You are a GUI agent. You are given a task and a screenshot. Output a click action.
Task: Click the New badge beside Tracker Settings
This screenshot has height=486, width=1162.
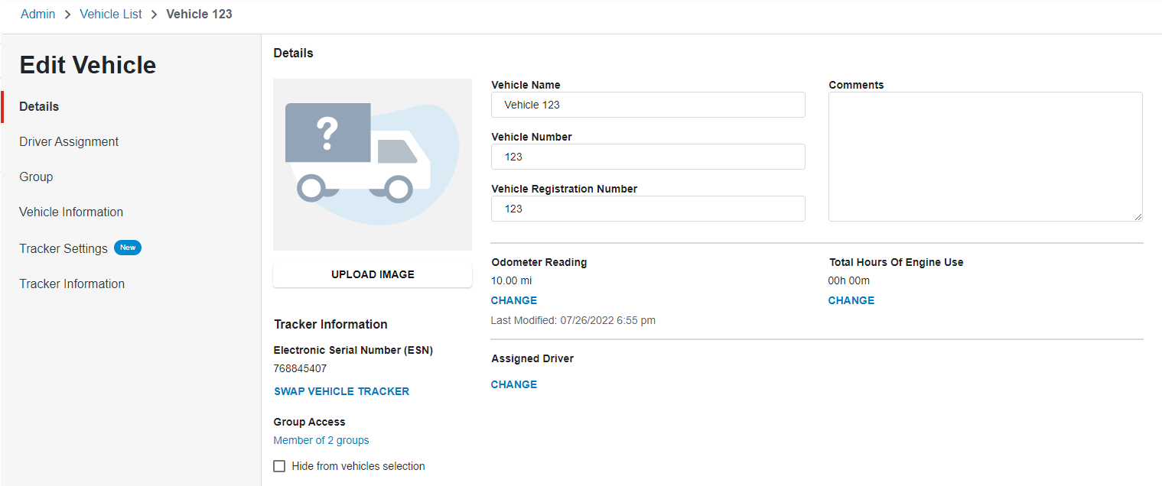[x=128, y=248]
